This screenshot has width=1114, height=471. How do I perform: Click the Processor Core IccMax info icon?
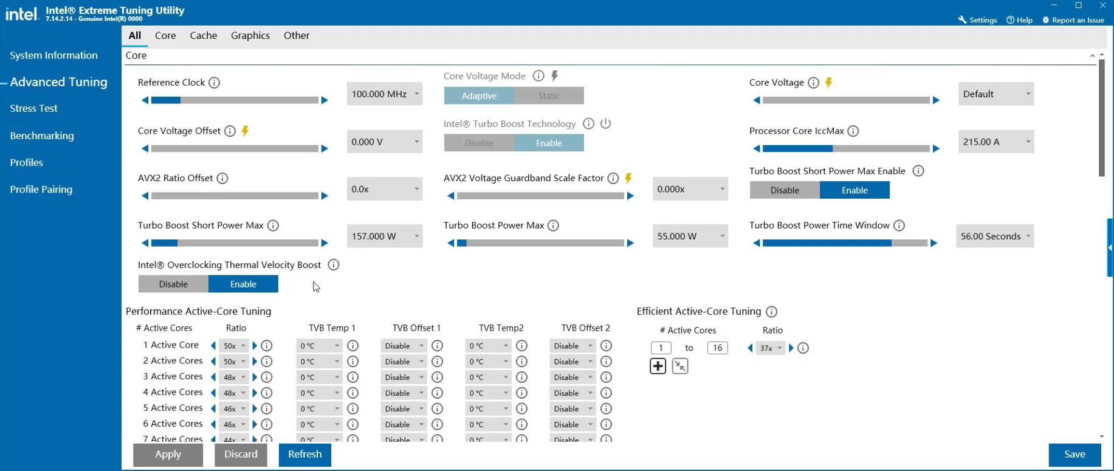click(853, 131)
